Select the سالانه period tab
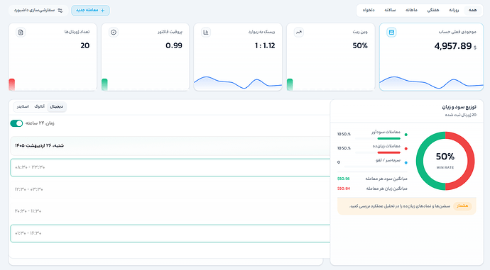The width and height of the screenshot is (490, 270). (390, 11)
